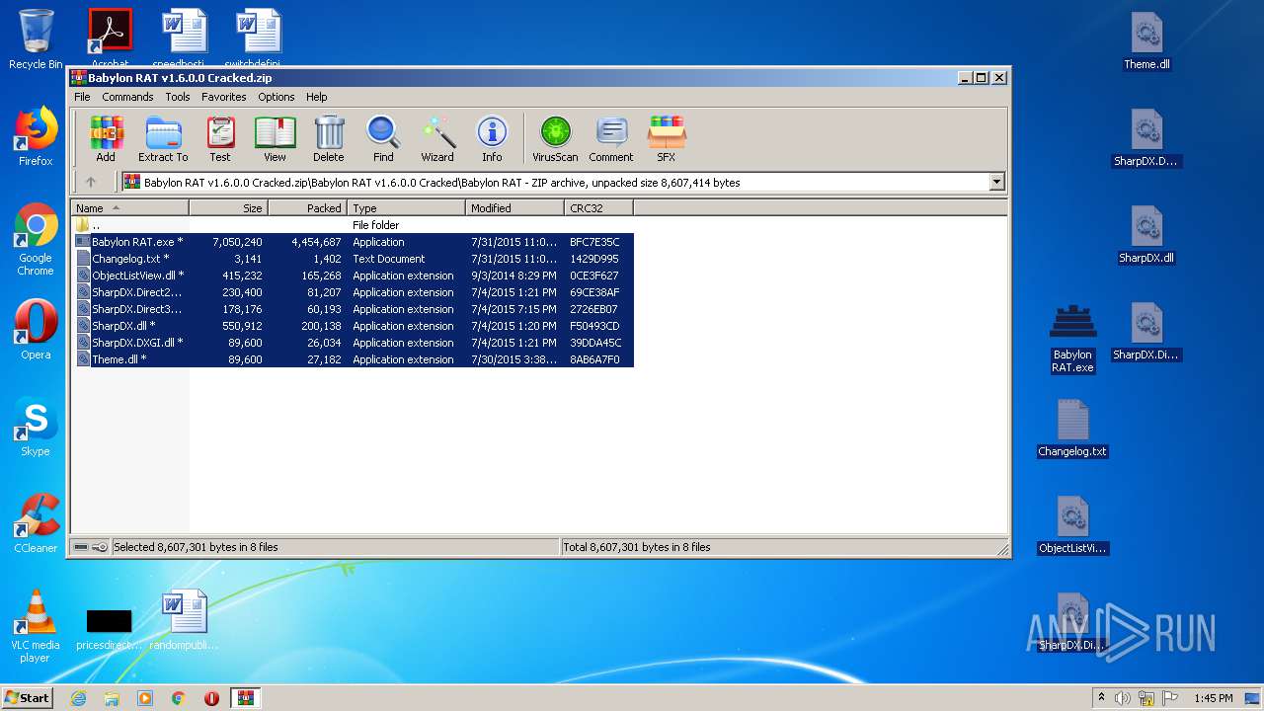The image size is (1264, 711).
Task: Launch the Wizard tool
Action: click(x=437, y=138)
